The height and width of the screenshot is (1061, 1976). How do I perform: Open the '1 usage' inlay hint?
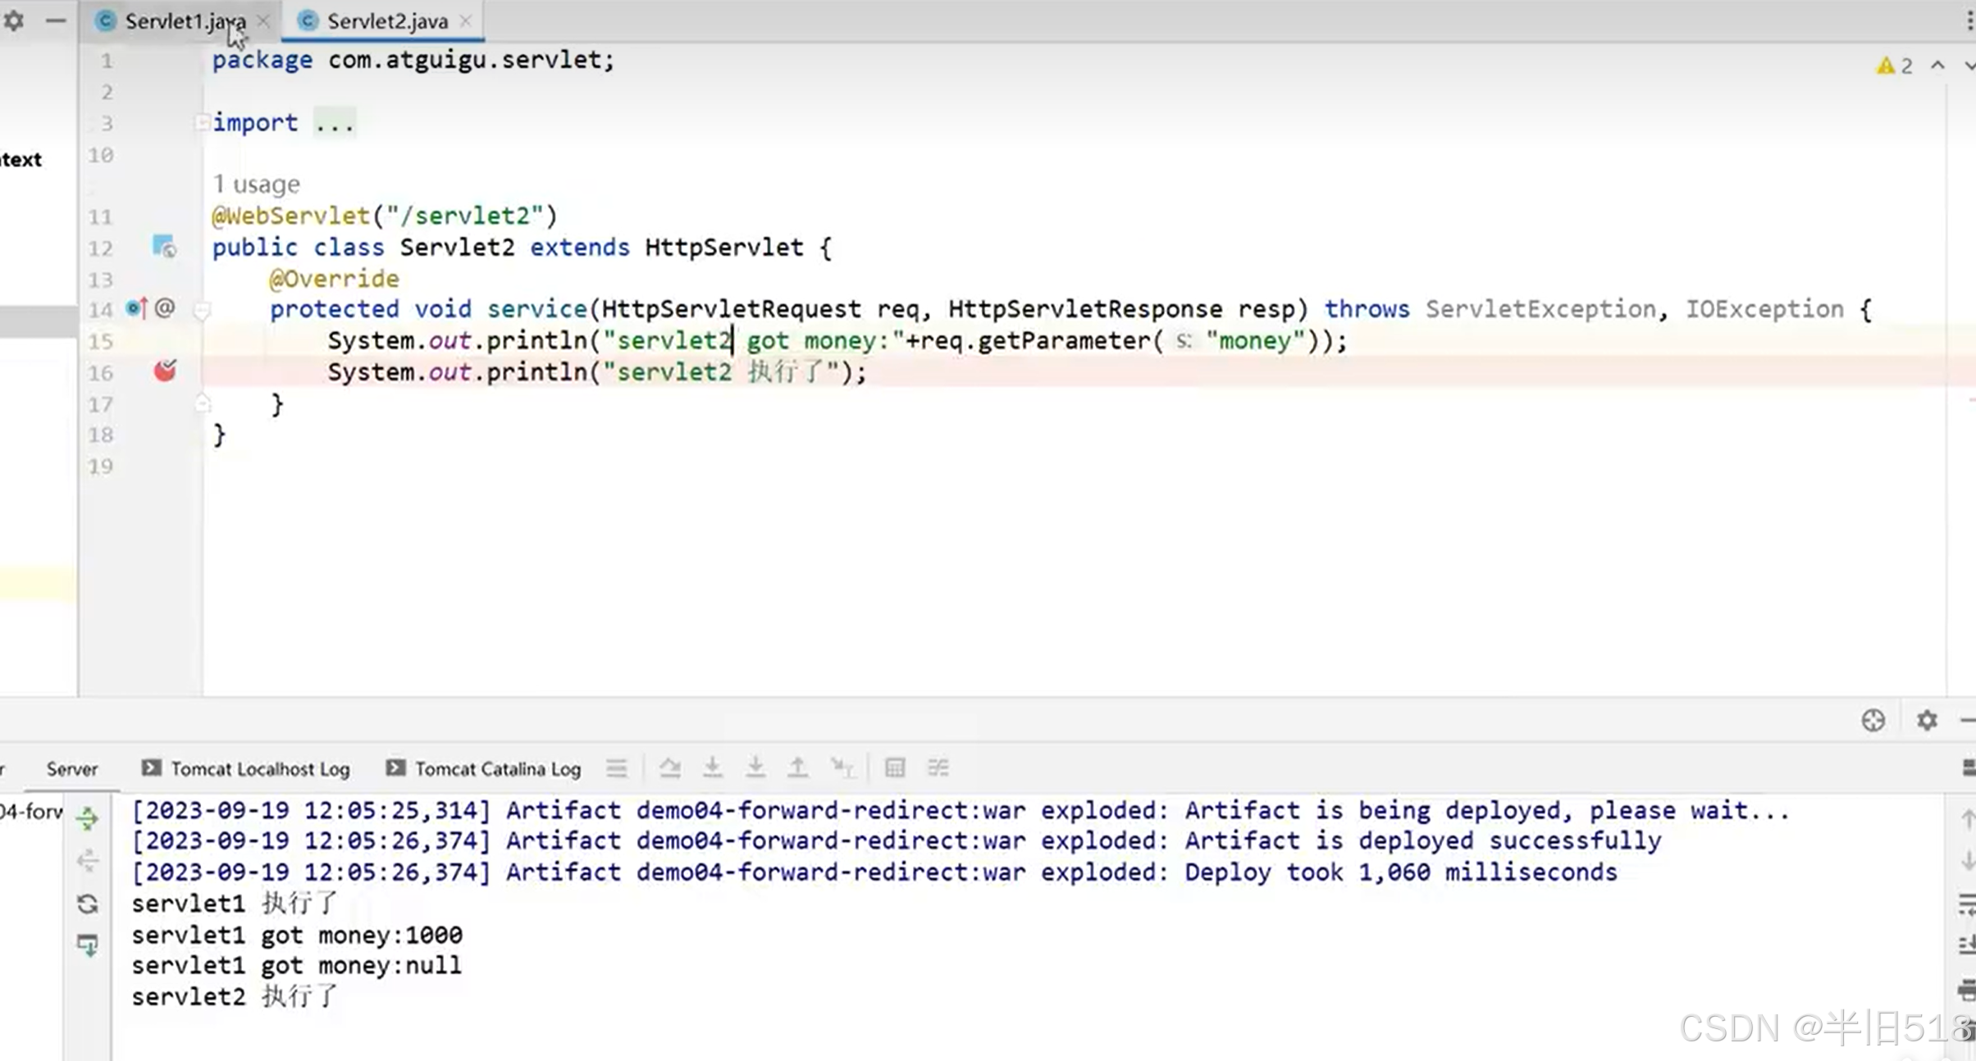[x=256, y=184]
